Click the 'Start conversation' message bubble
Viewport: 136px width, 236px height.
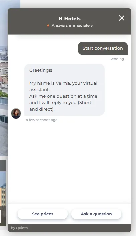[x=103, y=48]
